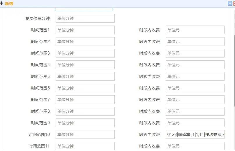Click the 时间范围1 minutes input box
Screen dimensions: 235x151
tap(85, 30)
